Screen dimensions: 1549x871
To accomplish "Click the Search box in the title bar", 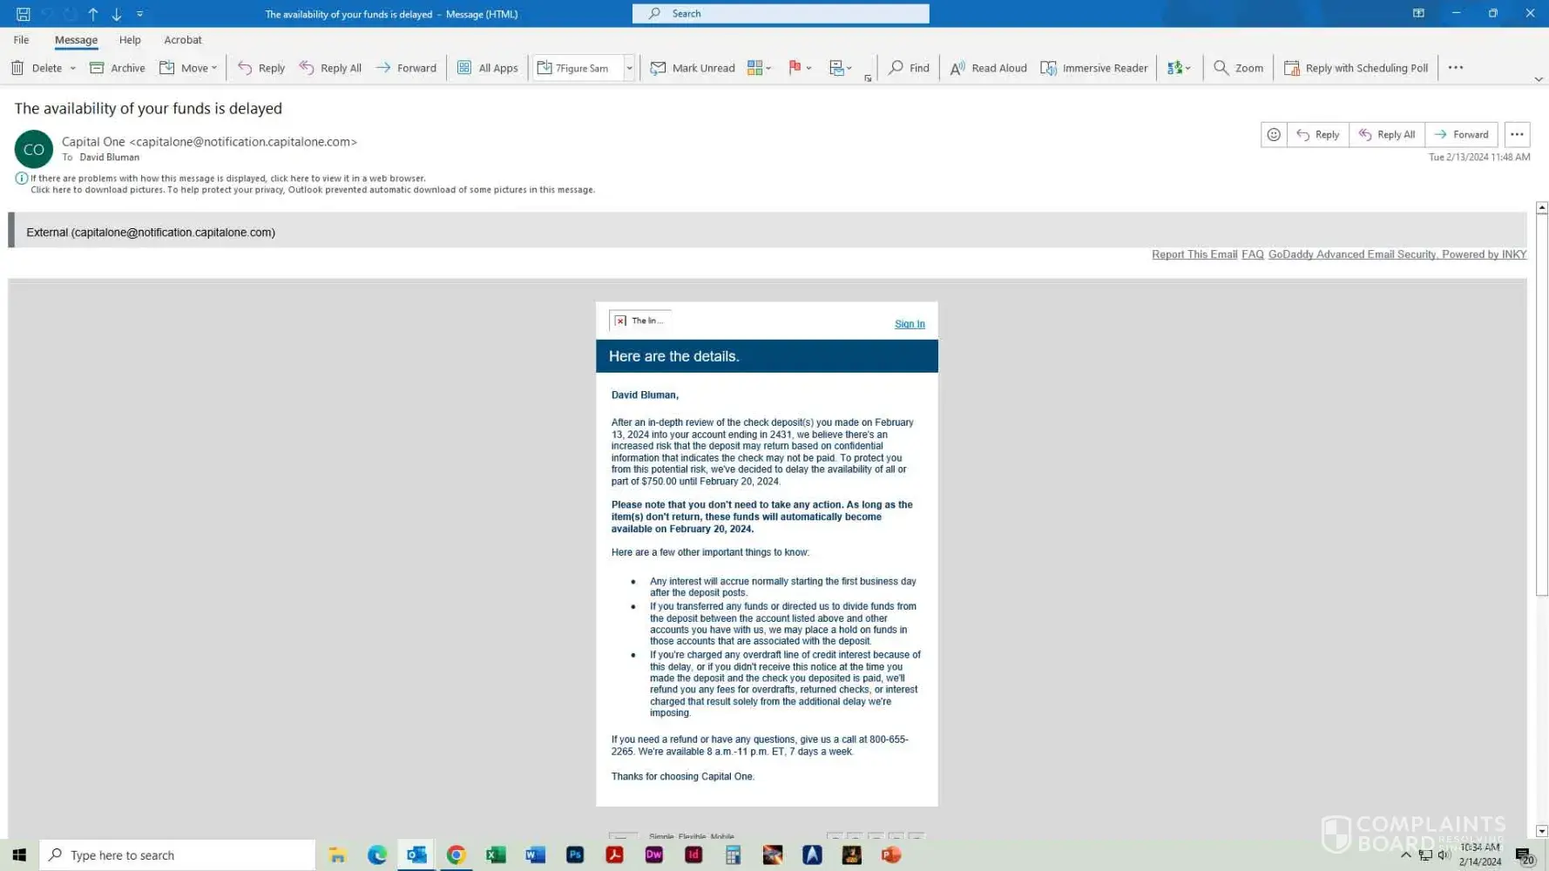I will (781, 14).
